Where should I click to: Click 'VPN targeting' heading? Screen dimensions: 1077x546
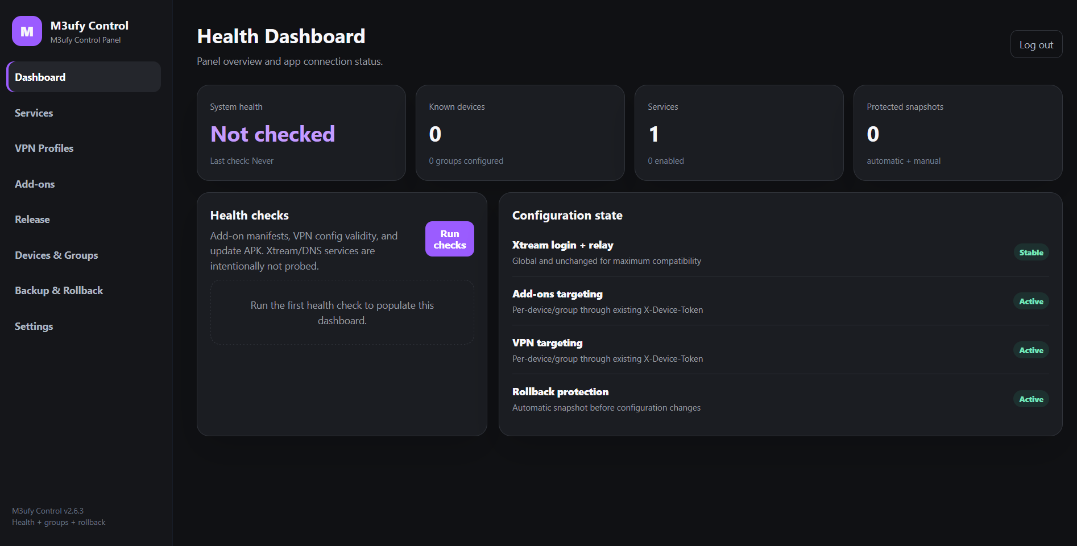(547, 343)
